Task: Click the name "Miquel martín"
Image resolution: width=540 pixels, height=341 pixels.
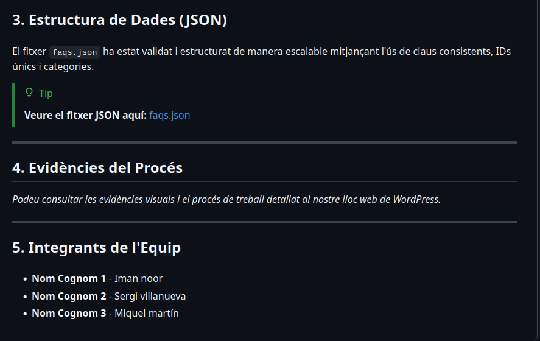Action: (146, 313)
